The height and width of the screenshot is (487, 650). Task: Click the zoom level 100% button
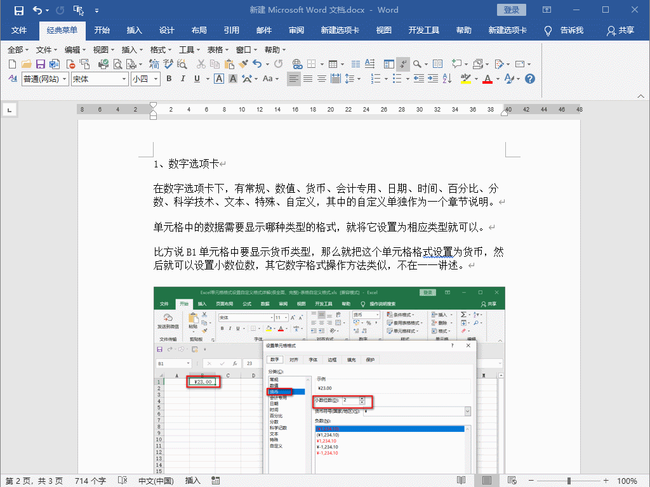pos(627,481)
